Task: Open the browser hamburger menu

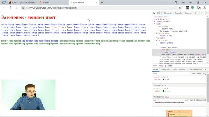Action: (183, 2)
